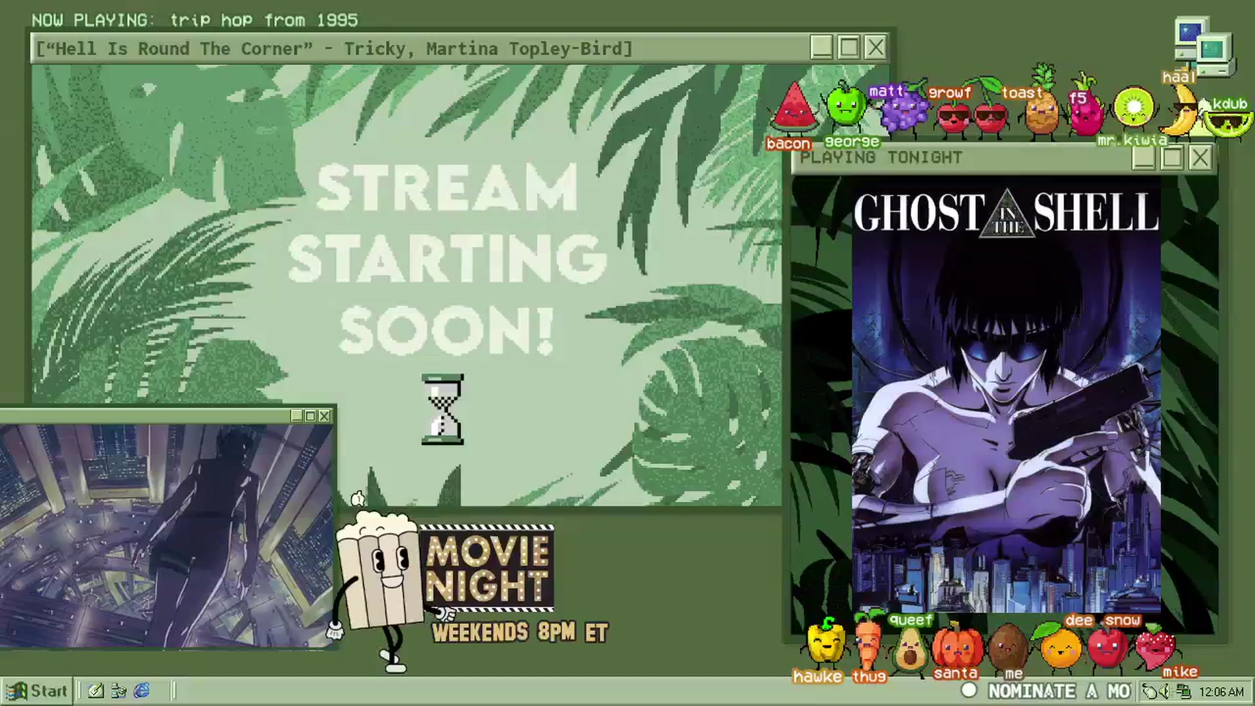Close the Playing Tonight window
Image resolution: width=1255 pixels, height=706 pixels.
[1200, 158]
